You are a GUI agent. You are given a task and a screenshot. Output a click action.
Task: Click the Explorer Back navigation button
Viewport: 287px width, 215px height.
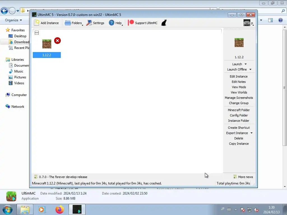(4, 11)
